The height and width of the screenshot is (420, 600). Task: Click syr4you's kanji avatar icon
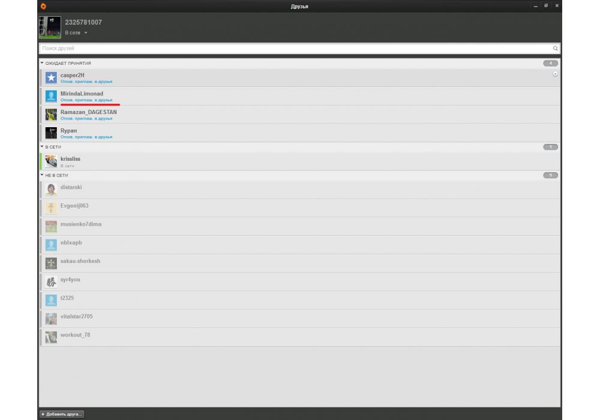click(x=51, y=282)
